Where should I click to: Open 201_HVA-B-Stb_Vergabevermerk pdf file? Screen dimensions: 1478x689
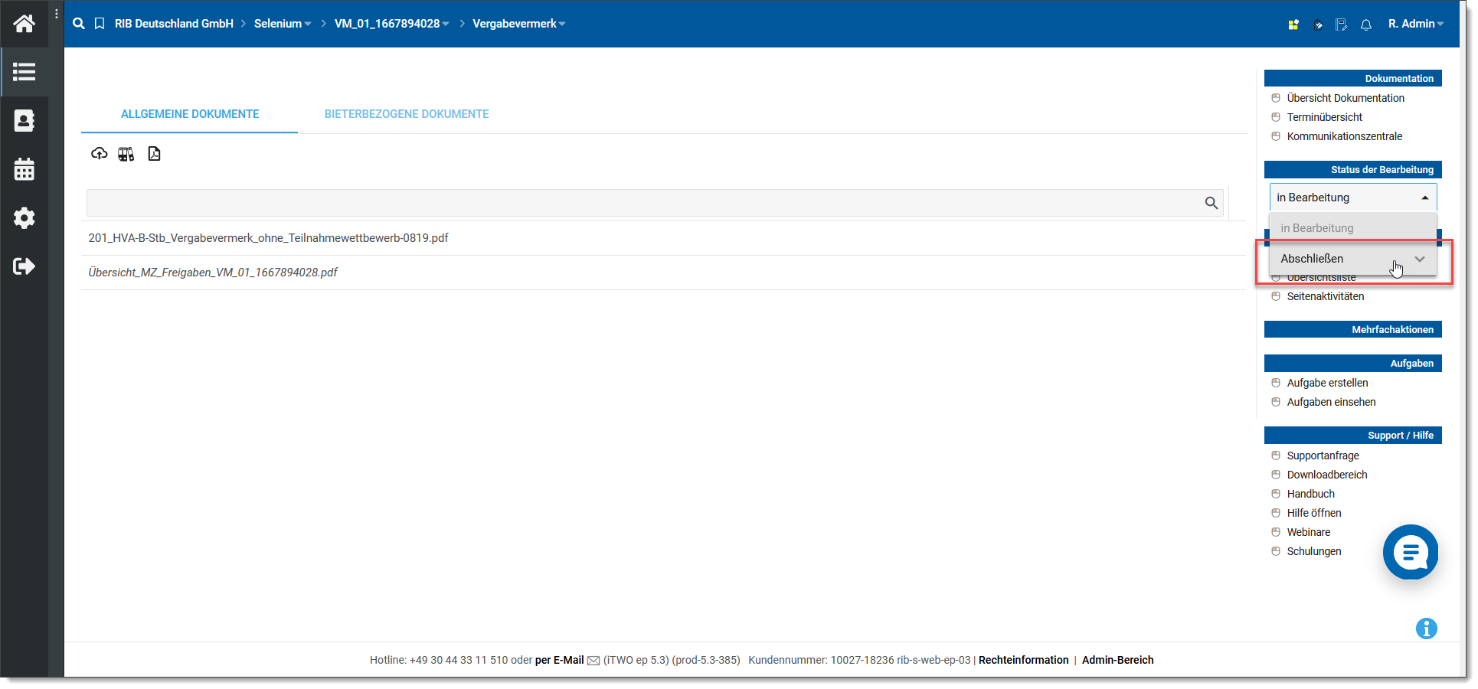[x=268, y=238]
